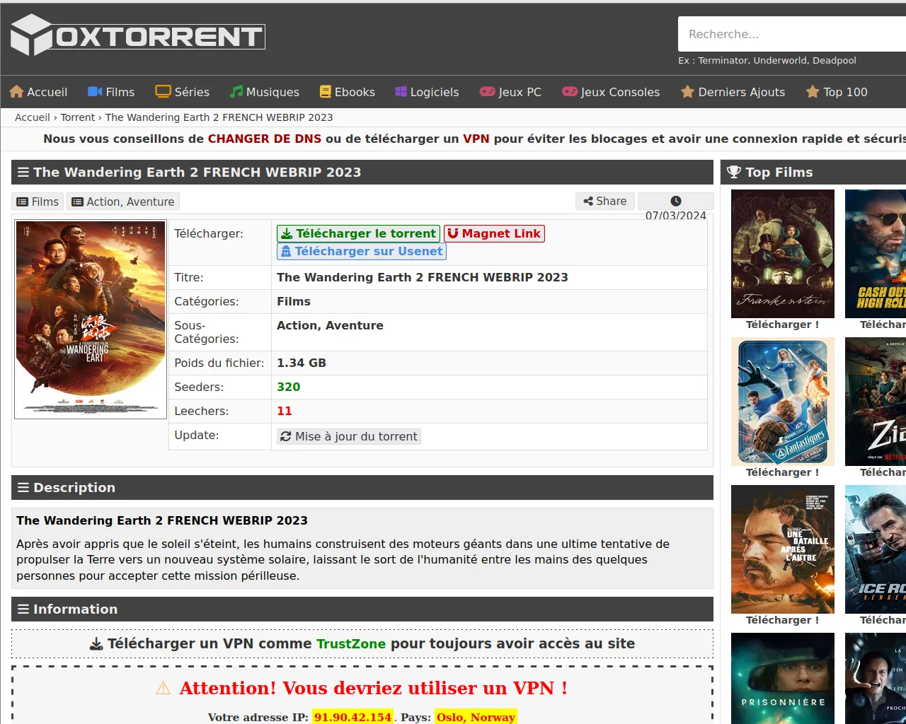The width and height of the screenshot is (906, 724).
Task: Click the red VPN link in the advice banner
Action: coord(476,139)
